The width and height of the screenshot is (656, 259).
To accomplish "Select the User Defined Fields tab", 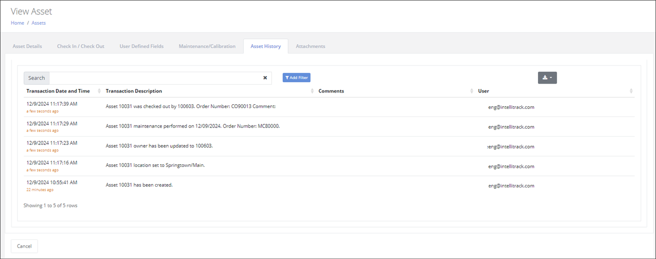I will pyautogui.click(x=142, y=46).
